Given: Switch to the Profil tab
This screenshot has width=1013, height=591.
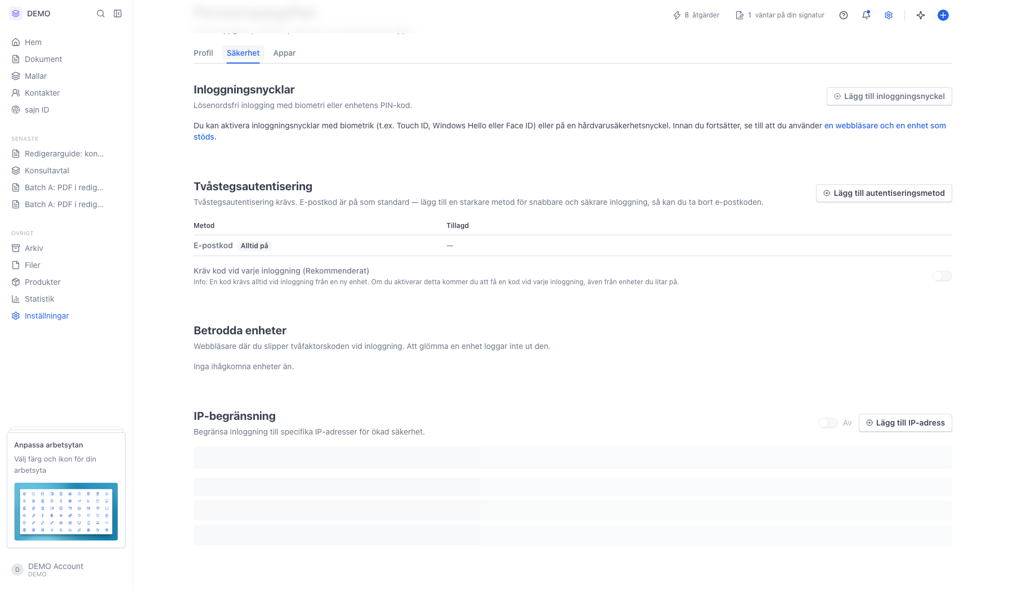Looking at the screenshot, I should click(203, 53).
